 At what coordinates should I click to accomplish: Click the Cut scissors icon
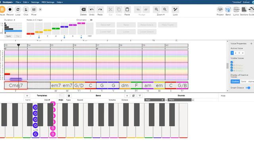click(110, 10)
